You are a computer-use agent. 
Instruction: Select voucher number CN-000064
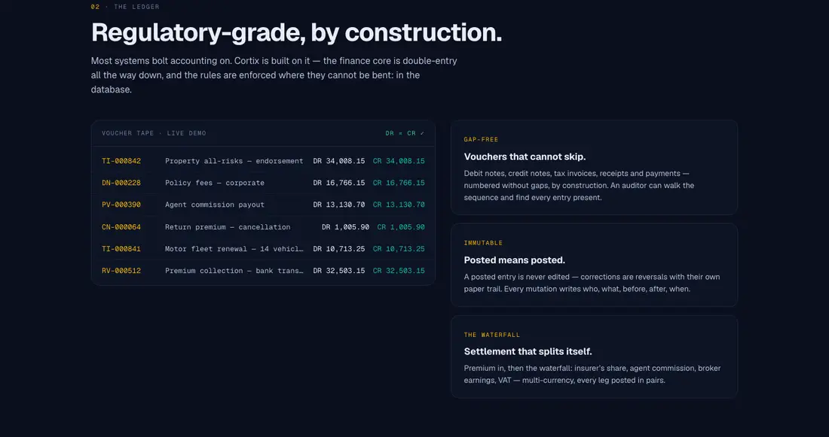121,227
